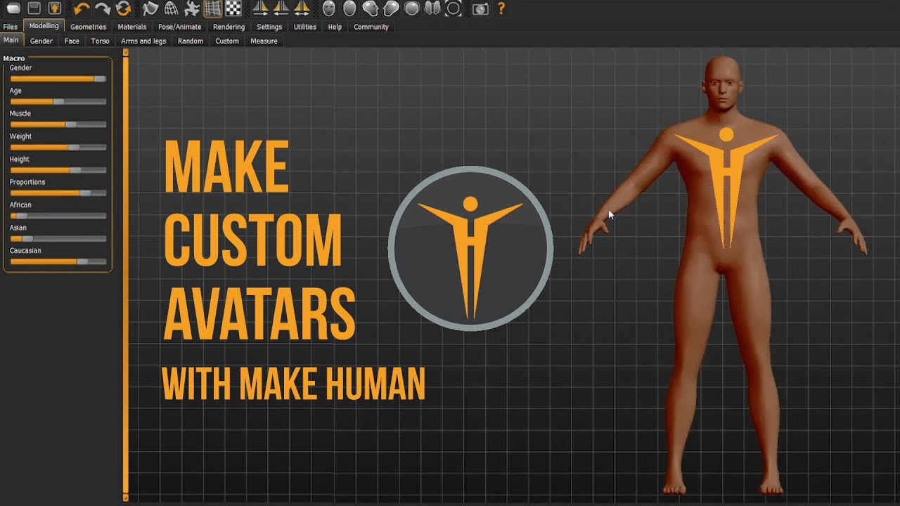Toggle the checkerboard background icon
The width and height of the screenshot is (900, 506).
click(x=233, y=8)
